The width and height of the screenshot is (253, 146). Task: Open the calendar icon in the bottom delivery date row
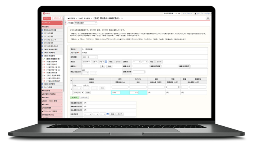(108, 114)
